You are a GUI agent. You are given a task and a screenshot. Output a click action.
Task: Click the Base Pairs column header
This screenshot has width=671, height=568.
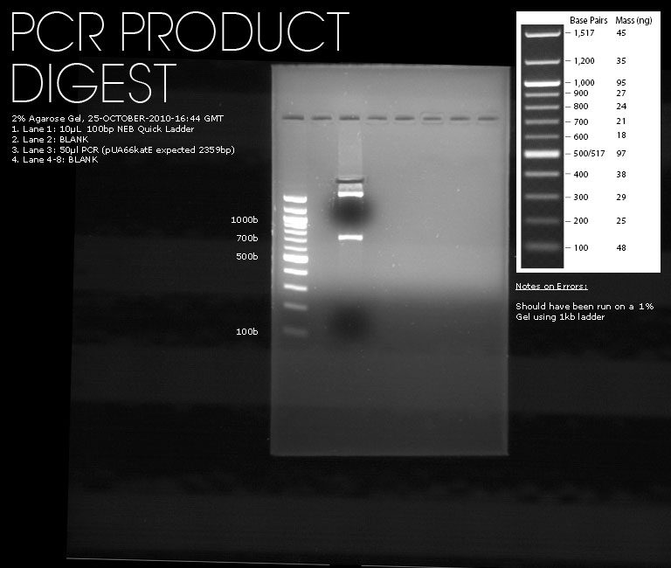(588, 19)
